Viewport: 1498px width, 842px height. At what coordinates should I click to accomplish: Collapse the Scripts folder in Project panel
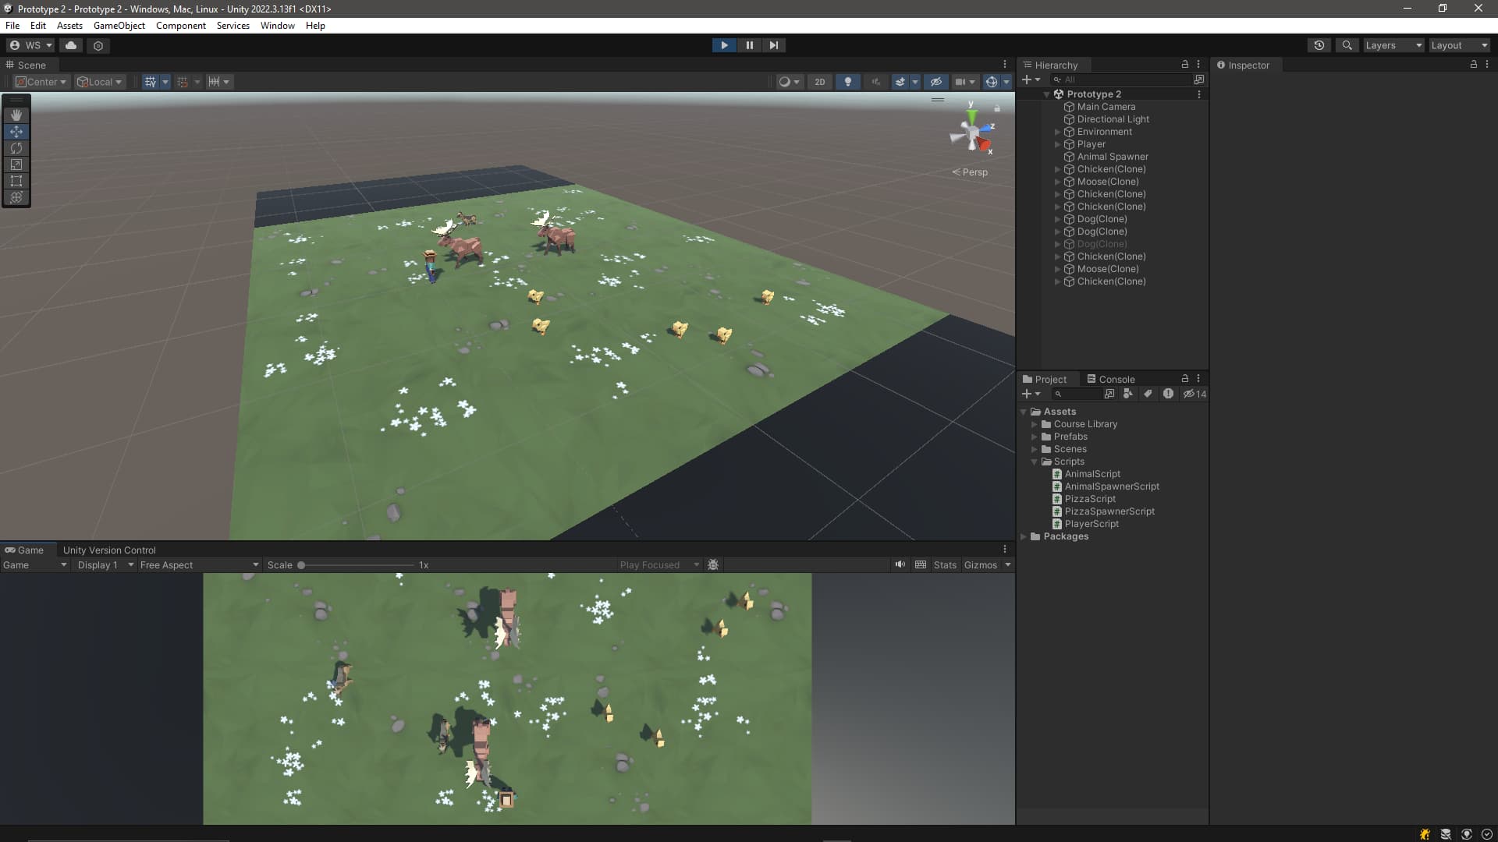(x=1035, y=462)
